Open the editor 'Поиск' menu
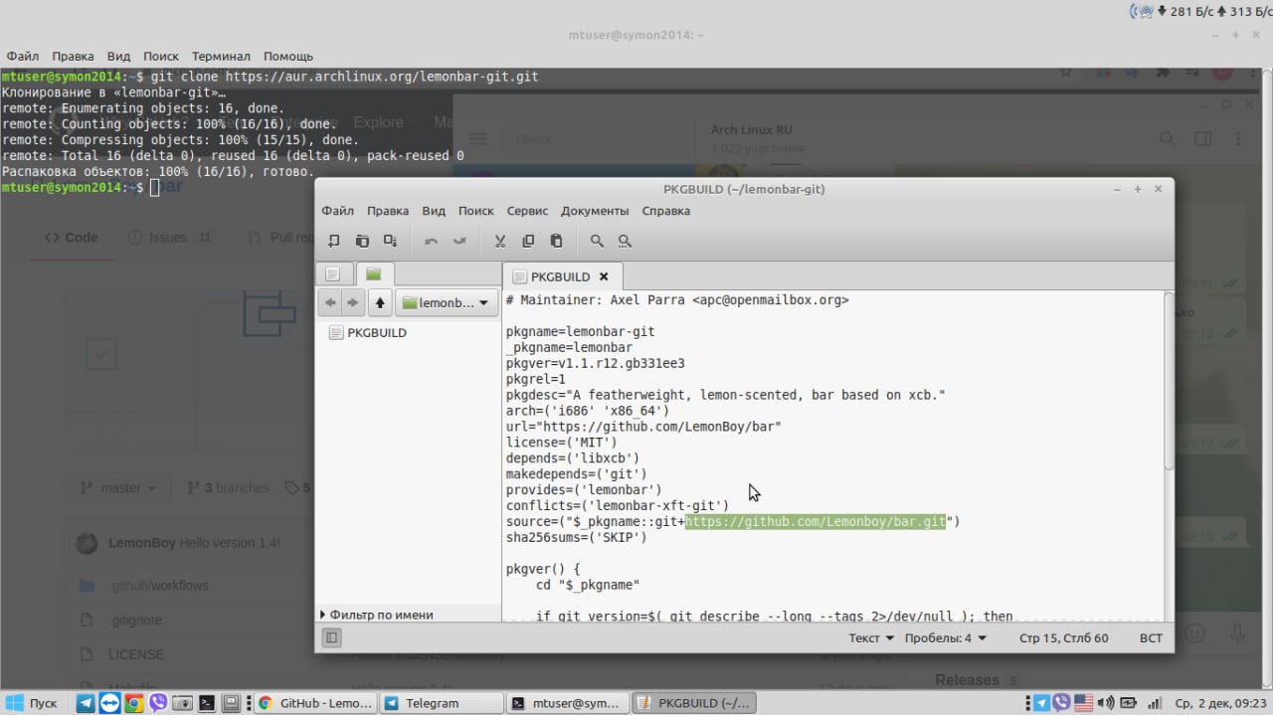The image size is (1273, 715). [476, 211]
